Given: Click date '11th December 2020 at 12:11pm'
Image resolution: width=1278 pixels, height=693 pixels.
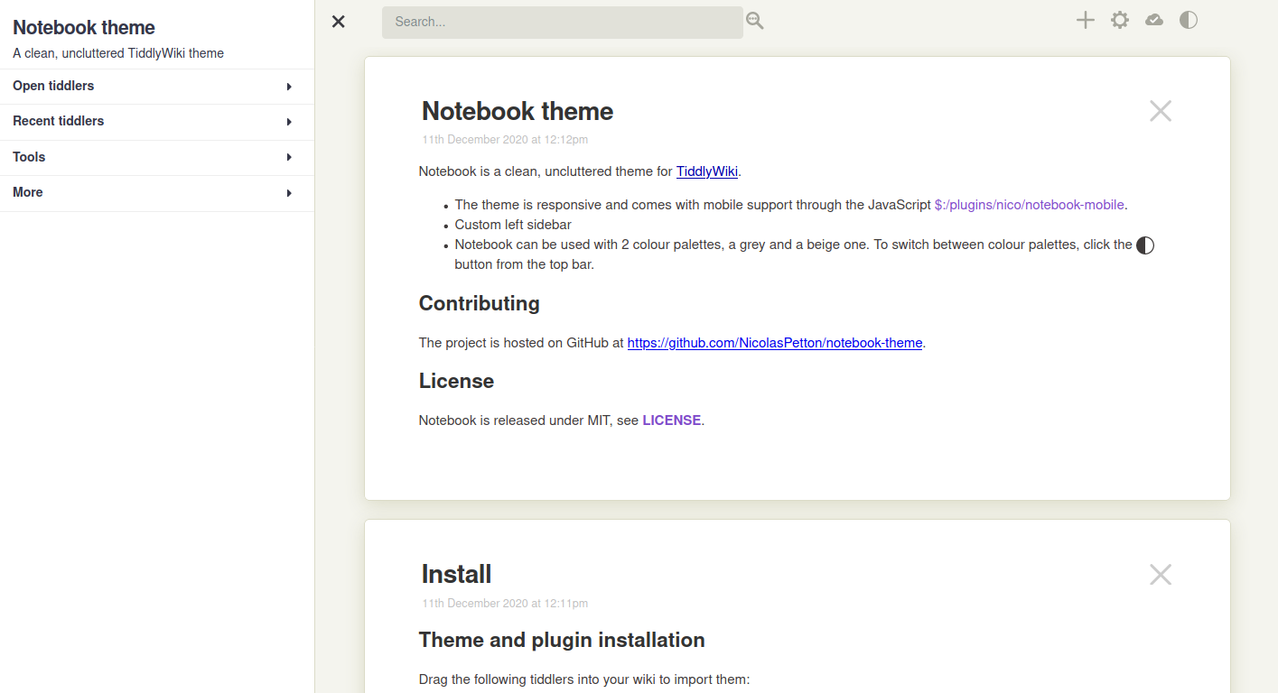Looking at the screenshot, I should tap(505, 603).
